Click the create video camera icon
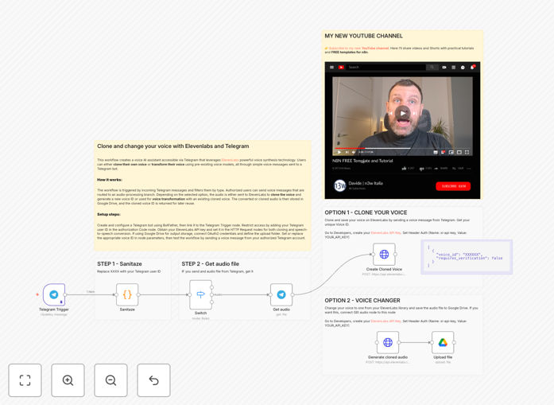 pyautogui.click(x=444, y=67)
